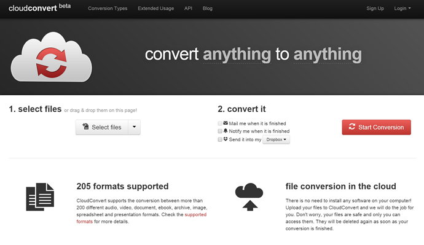Click the cloudconvert beta logo text
This screenshot has height=245, width=424.
(39, 7)
